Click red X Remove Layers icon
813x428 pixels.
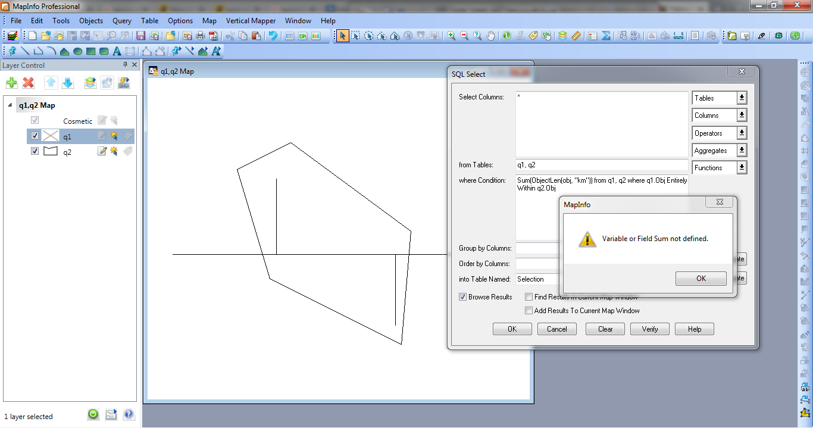pos(28,83)
